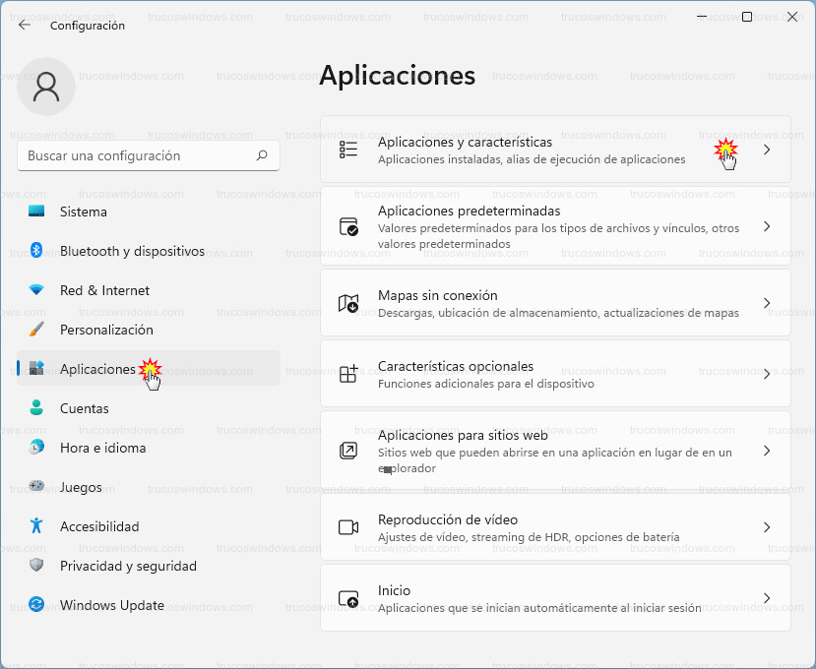This screenshot has width=816, height=669.
Task: Expand Aplicaciones y características chevron
Action: [x=767, y=150]
